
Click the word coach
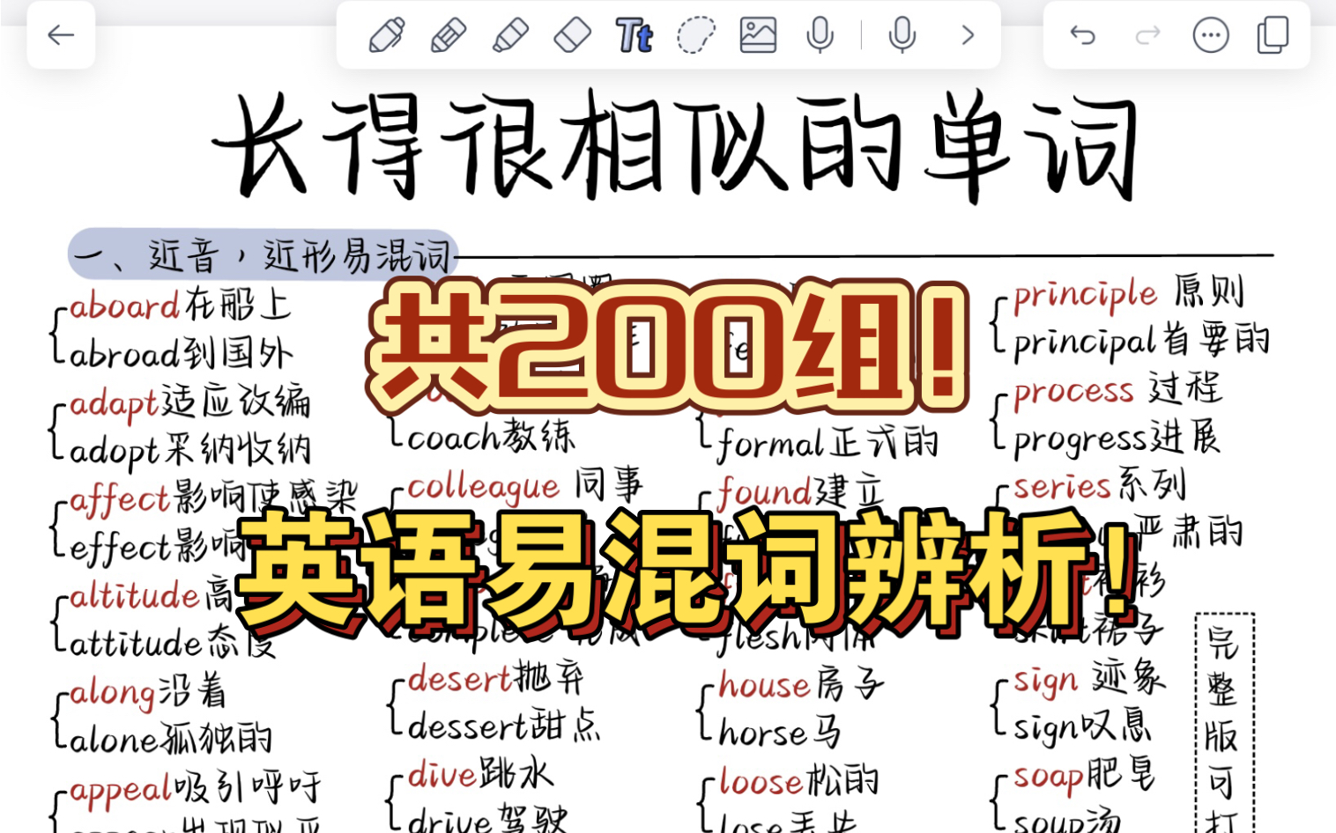[x=453, y=438]
